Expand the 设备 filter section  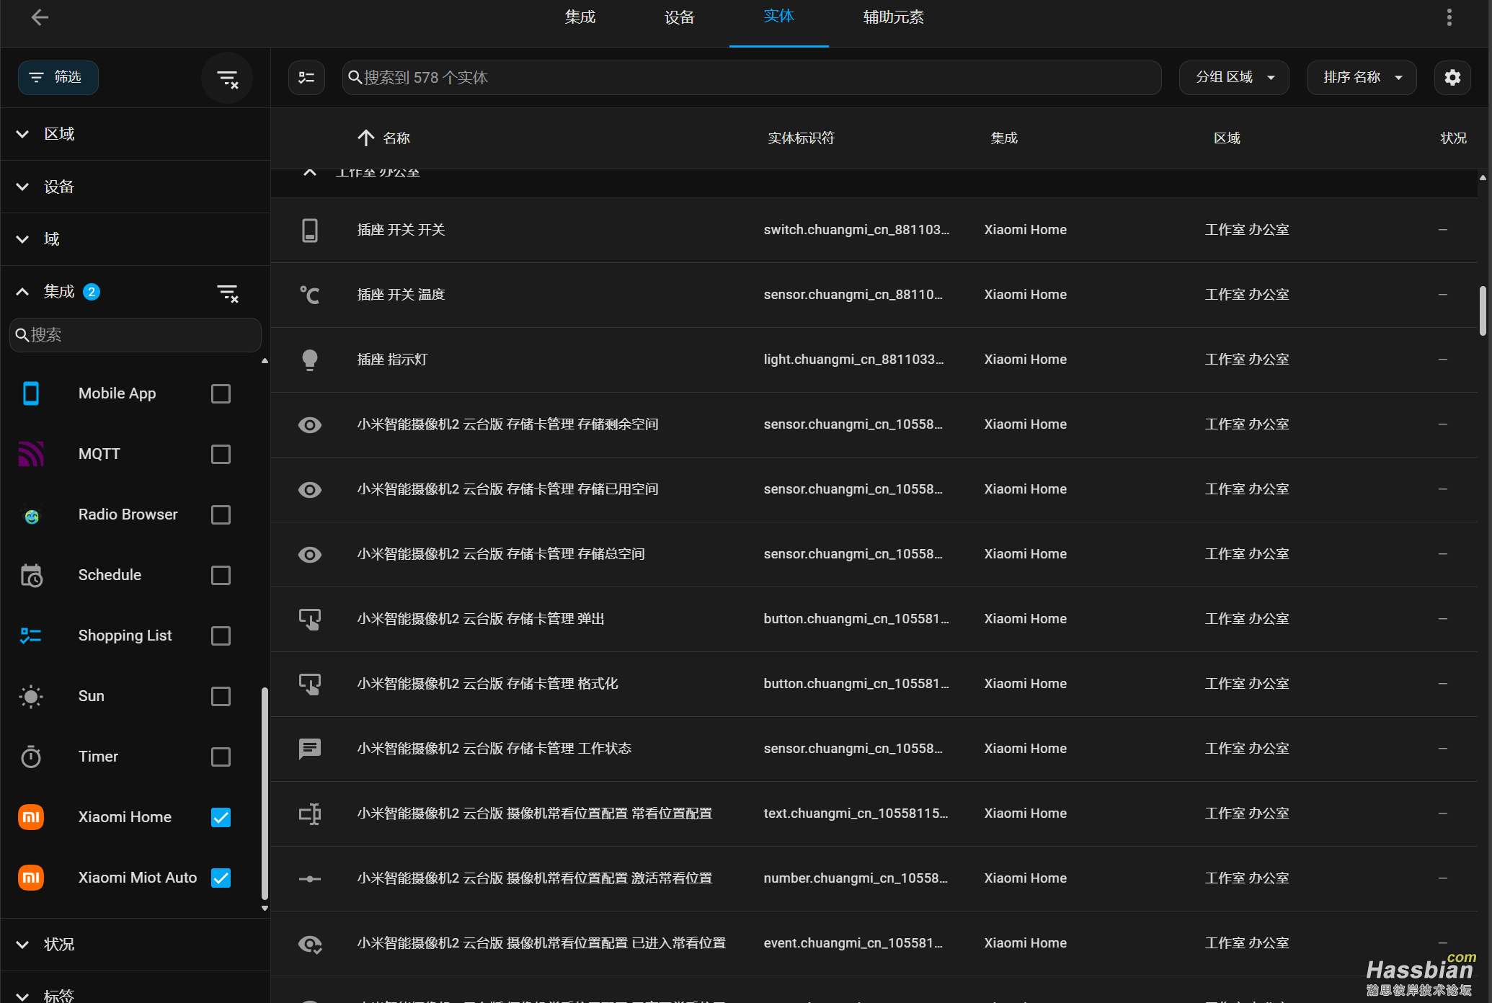136,187
